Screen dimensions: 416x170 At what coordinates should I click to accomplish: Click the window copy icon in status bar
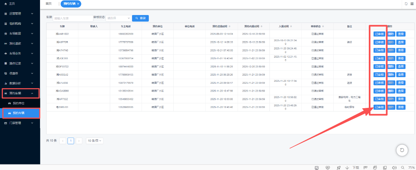[385, 168]
